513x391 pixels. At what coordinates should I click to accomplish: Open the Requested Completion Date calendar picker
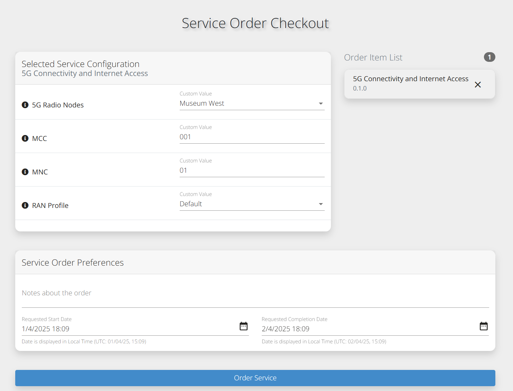click(x=484, y=326)
